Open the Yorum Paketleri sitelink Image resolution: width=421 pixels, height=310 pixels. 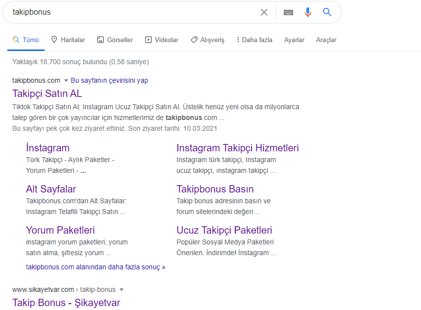[x=60, y=230]
